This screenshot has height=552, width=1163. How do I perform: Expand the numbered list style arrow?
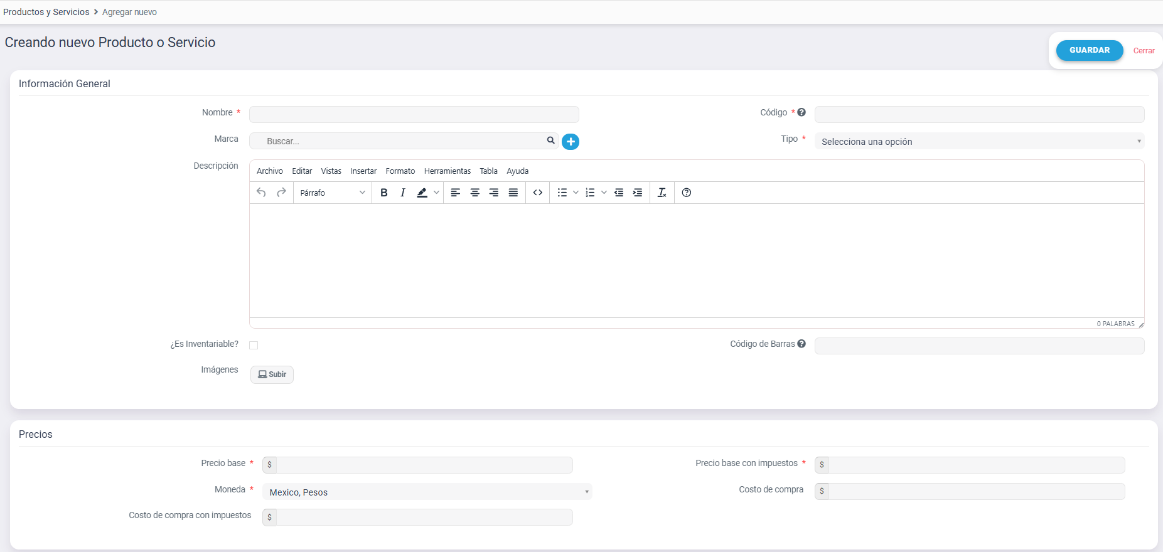coord(604,193)
